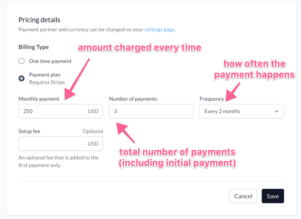301x219 pixels.
Task: Click the "Pricing details" heading
Action: pyautogui.click(x=39, y=20)
